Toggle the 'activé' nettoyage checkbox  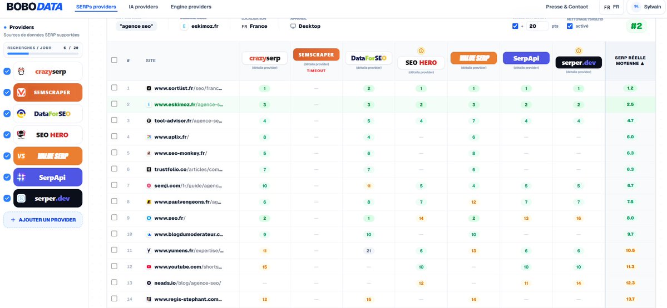point(570,26)
